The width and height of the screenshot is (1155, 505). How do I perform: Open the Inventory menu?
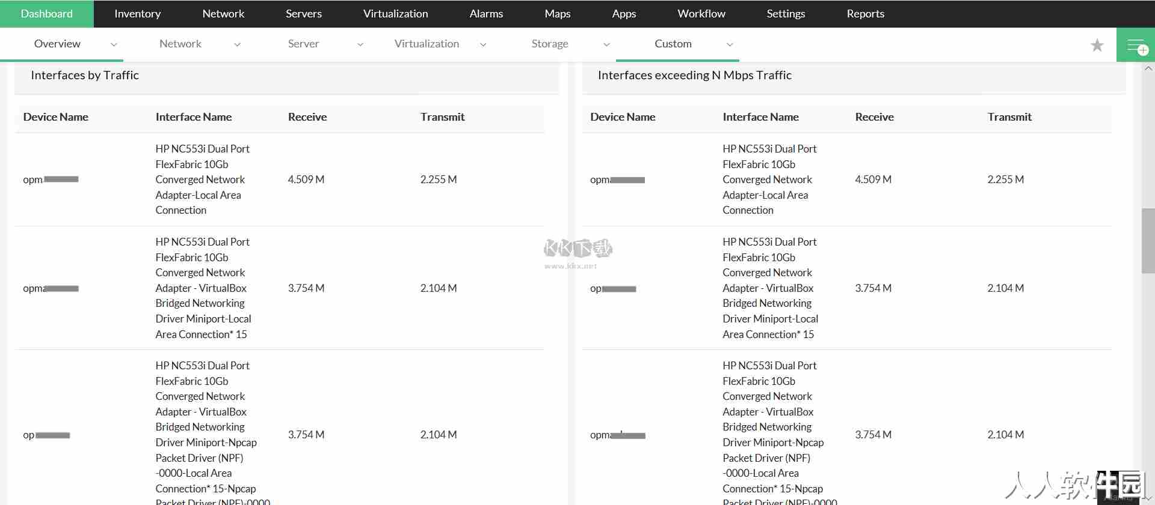[137, 14]
